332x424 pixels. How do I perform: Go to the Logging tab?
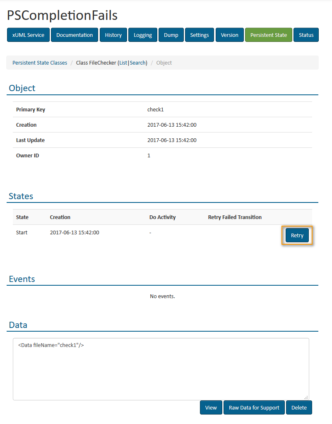(x=142, y=35)
